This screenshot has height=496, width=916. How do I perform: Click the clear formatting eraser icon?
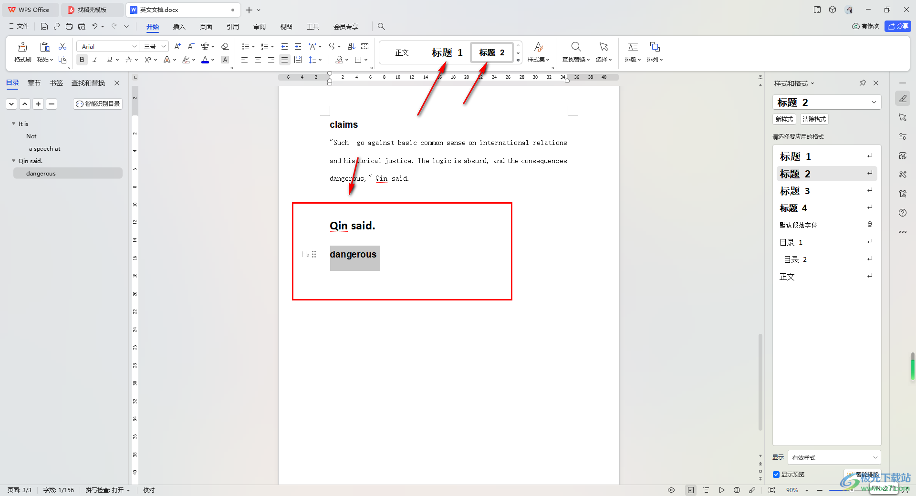[x=225, y=46]
